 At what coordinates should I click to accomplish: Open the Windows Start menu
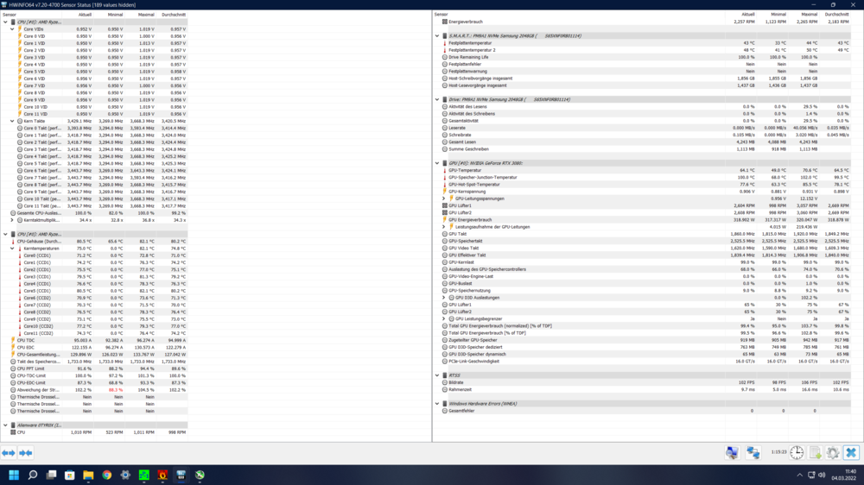14,475
